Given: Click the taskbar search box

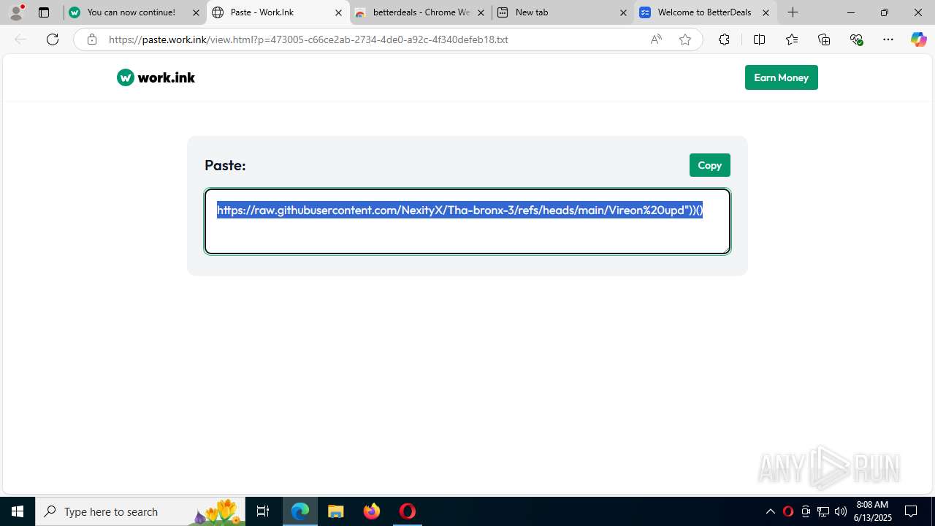Looking at the screenshot, I should [x=140, y=511].
